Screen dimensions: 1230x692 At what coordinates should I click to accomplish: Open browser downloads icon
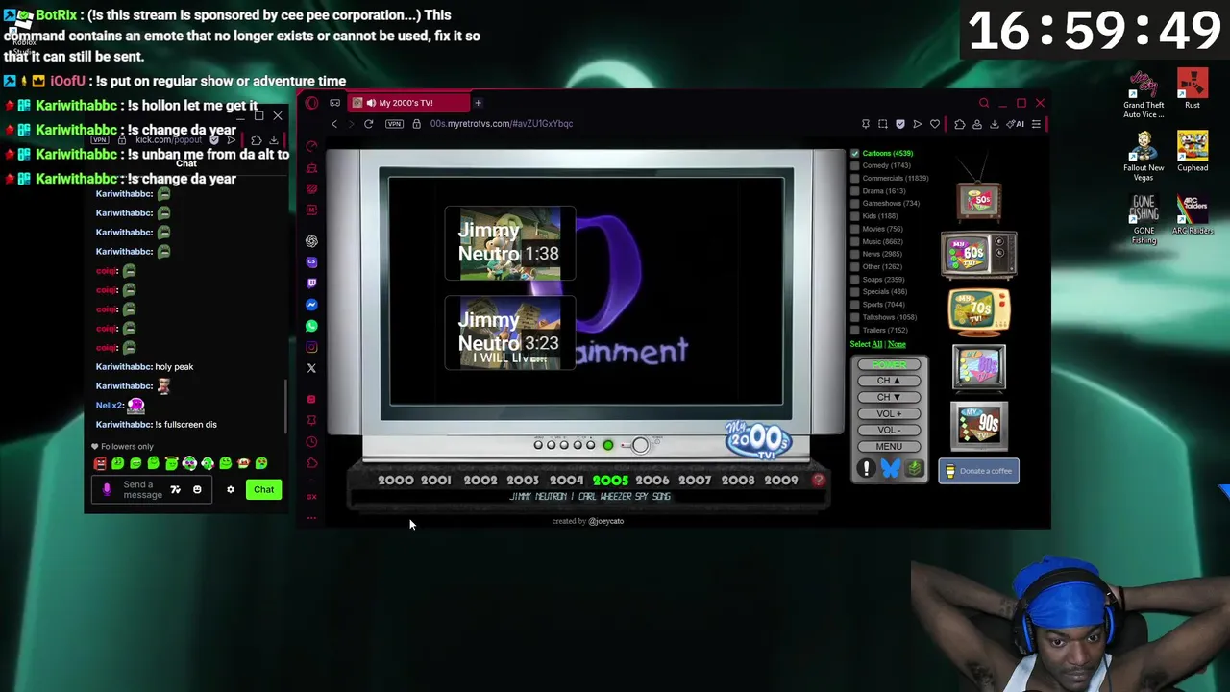[995, 124]
